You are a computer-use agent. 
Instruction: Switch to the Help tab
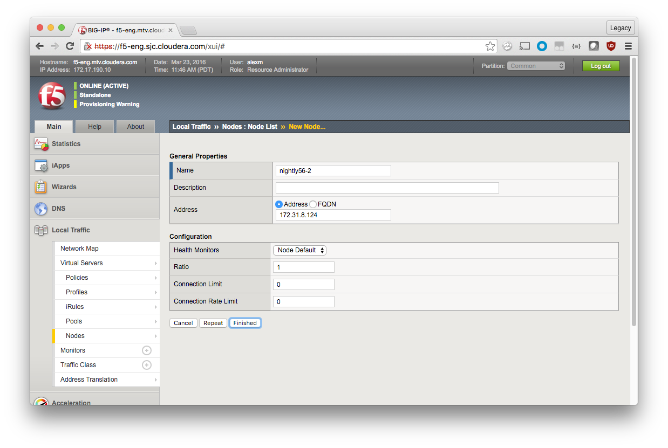click(x=94, y=127)
